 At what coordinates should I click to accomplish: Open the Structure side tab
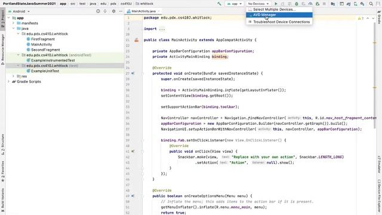pos(2,145)
